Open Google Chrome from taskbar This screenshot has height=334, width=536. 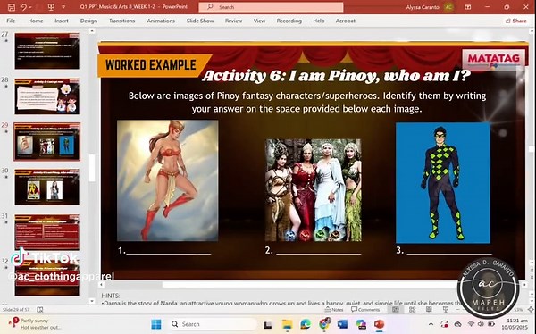pos(324,324)
